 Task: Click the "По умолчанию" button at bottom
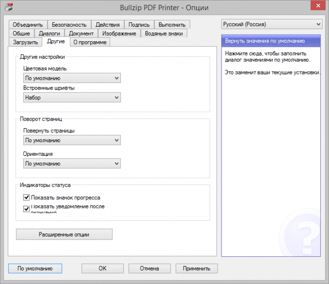(x=35, y=268)
